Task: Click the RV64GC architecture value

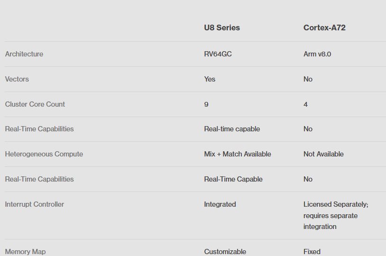Action: [218, 54]
